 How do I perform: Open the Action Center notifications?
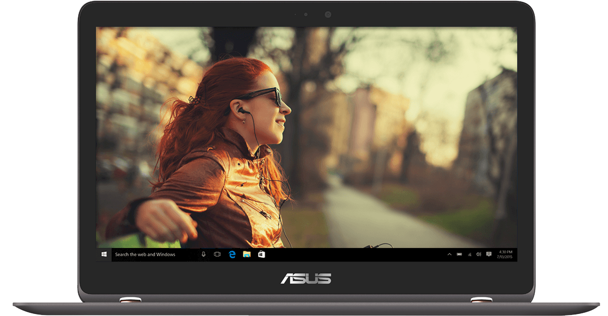(x=488, y=254)
